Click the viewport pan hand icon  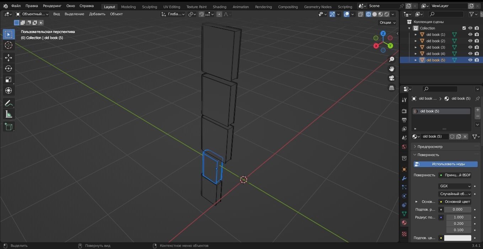[392, 69]
